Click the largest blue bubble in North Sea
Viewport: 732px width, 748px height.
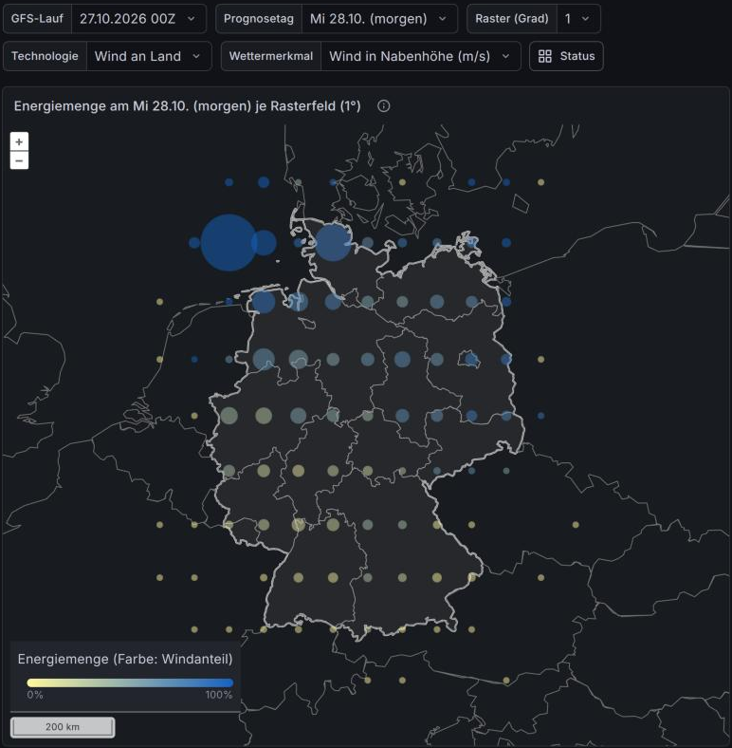(x=229, y=242)
